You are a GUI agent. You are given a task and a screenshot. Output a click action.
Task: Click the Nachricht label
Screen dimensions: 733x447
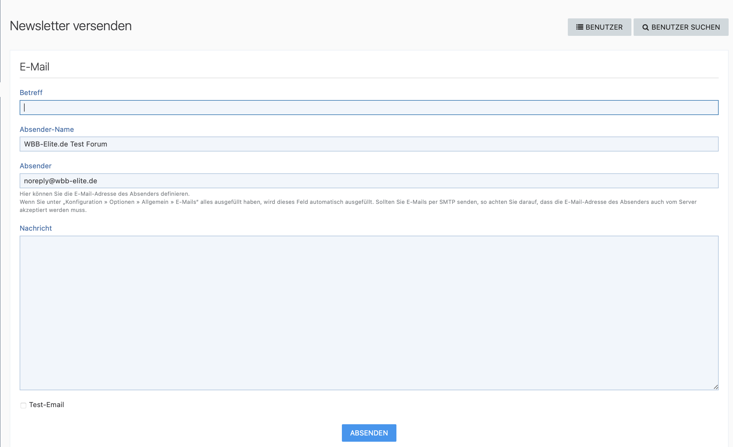click(36, 228)
